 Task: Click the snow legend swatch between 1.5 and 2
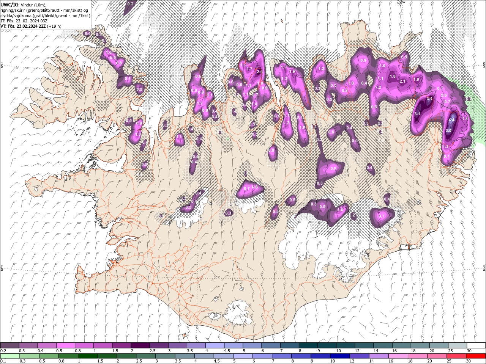[121, 345]
